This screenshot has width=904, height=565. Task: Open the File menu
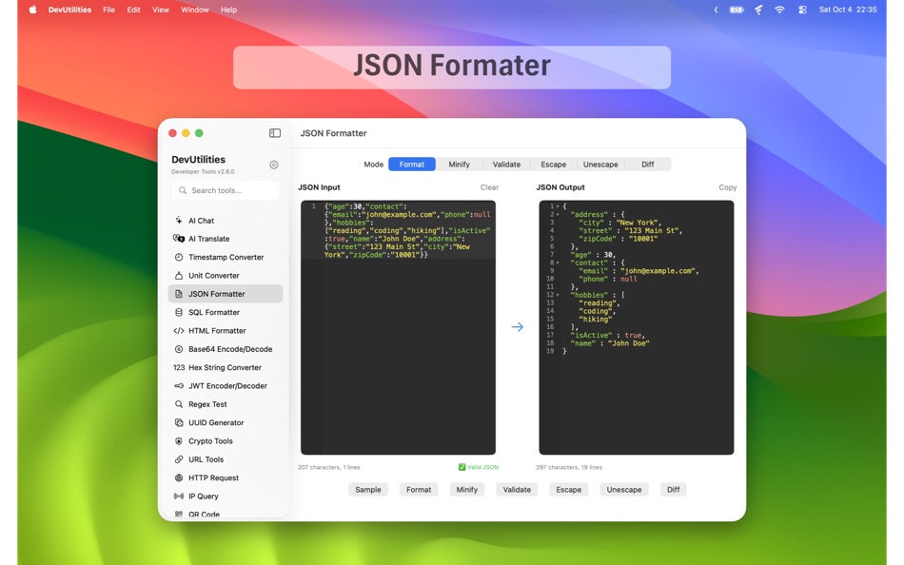pos(108,10)
